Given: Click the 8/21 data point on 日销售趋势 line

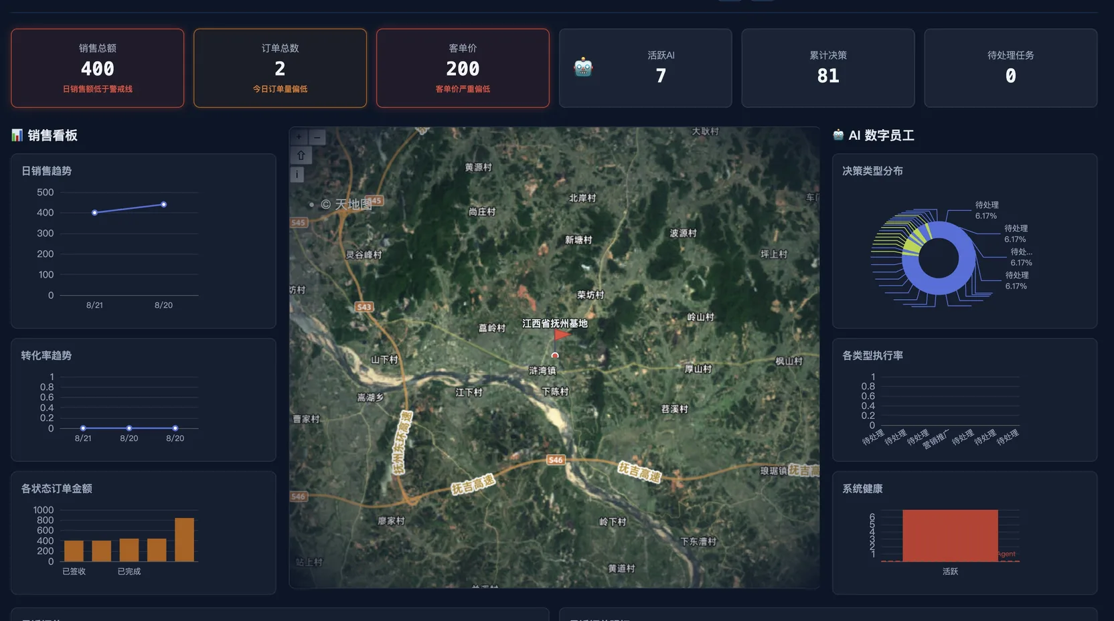Looking at the screenshot, I should coord(94,213).
